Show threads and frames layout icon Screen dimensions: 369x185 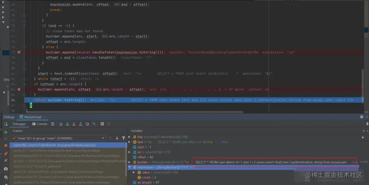[x=53, y=124]
